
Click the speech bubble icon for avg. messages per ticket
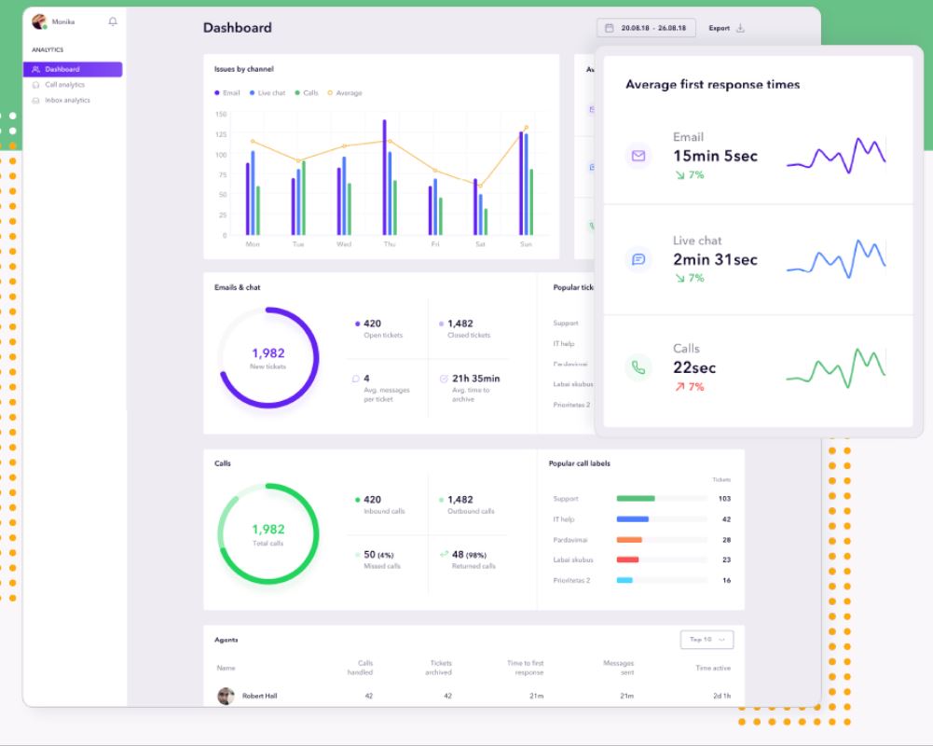click(x=355, y=379)
